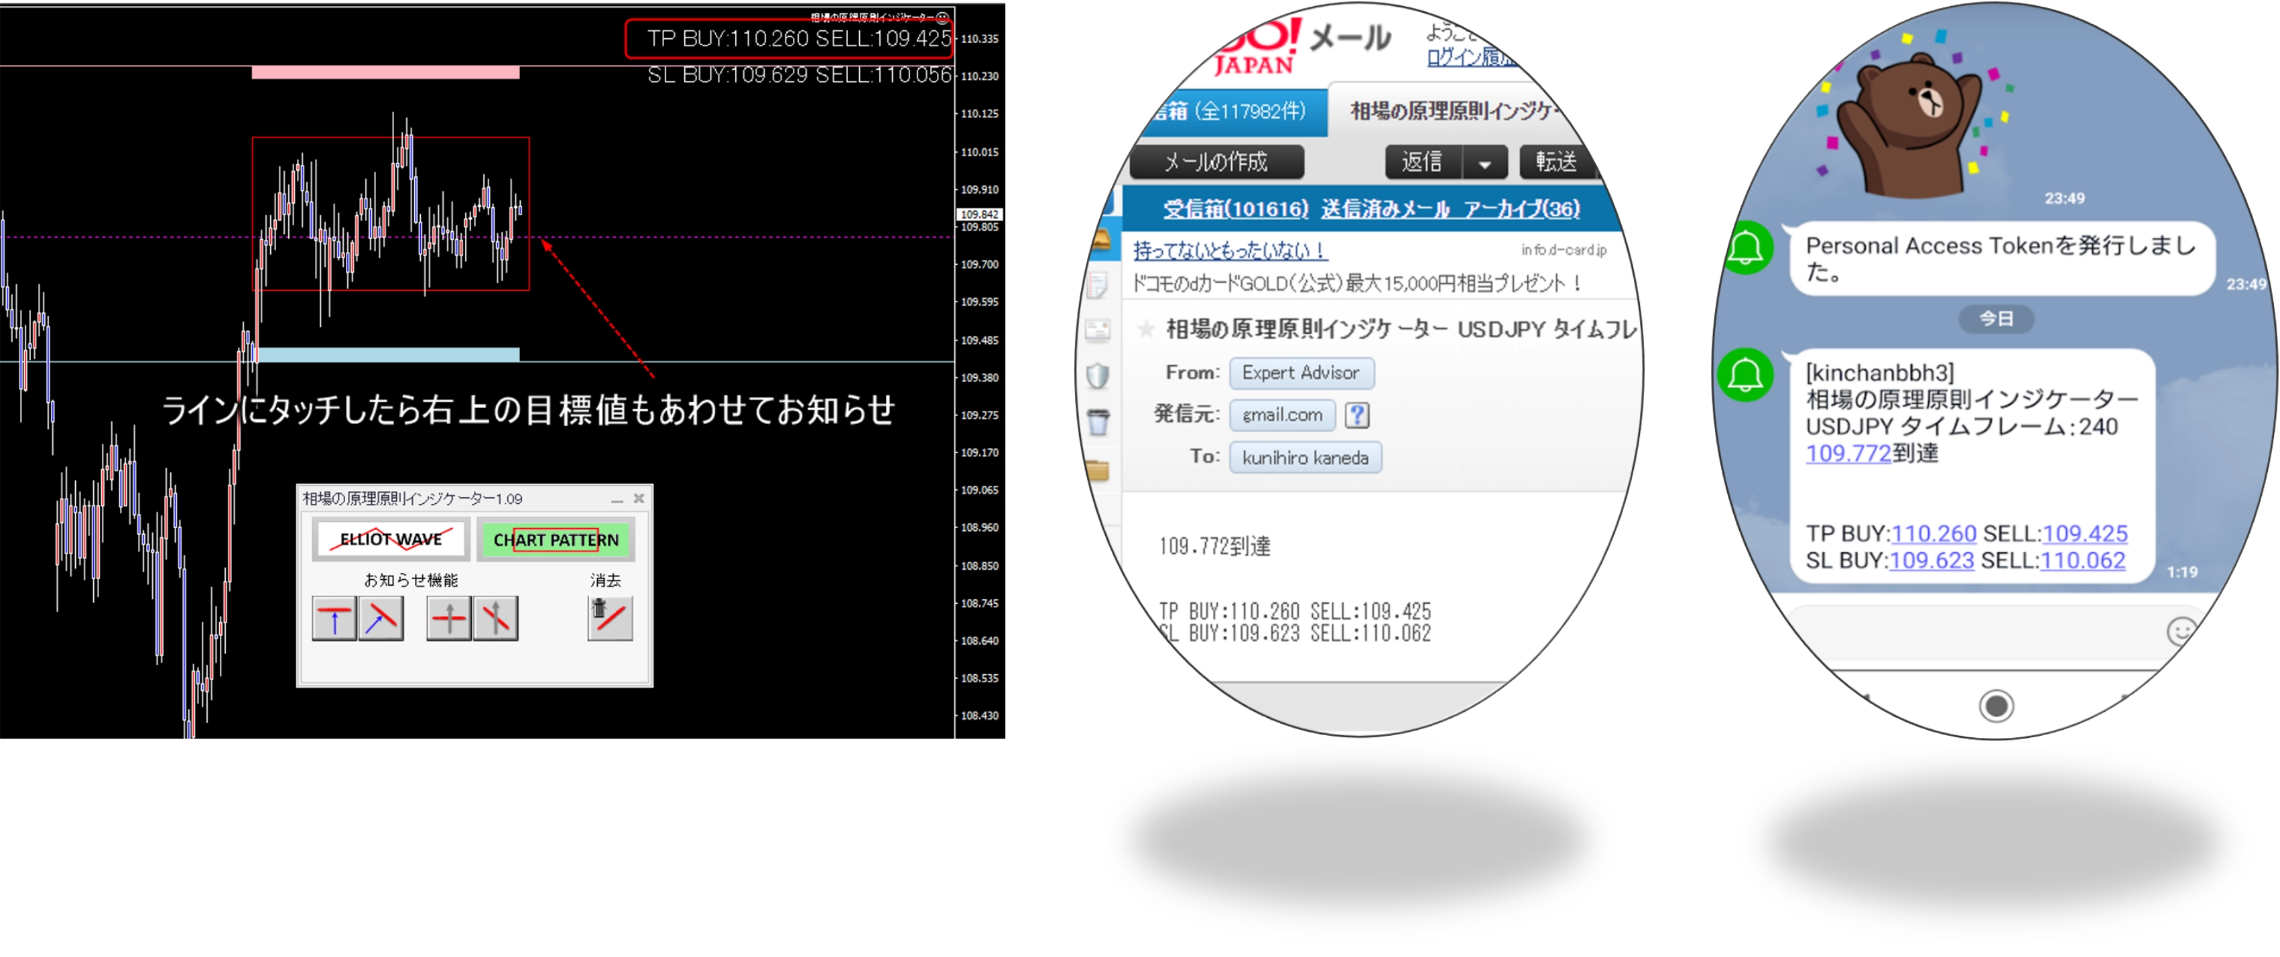Click trendline touch alert icon
The height and width of the screenshot is (957, 2280).
381,618
